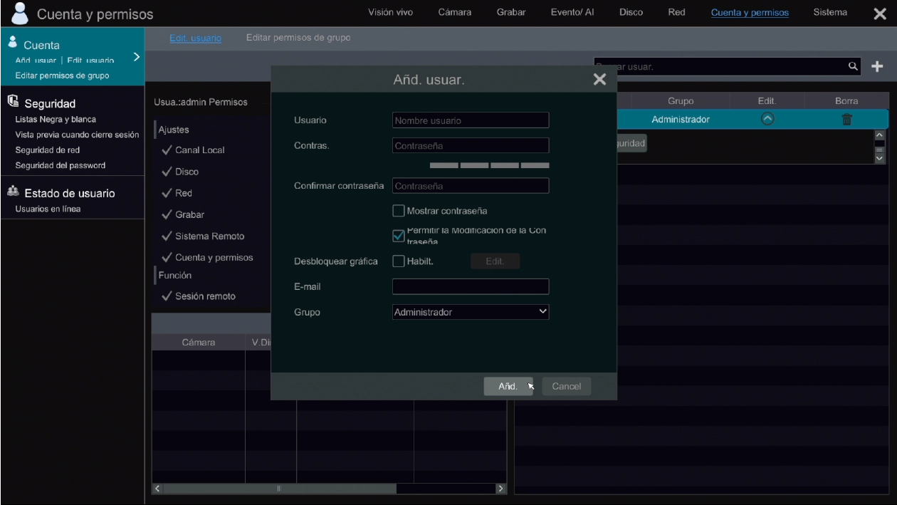Open Usuarios en línea
897x505 pixels.
pyautogui.click(x=48, y=209)
